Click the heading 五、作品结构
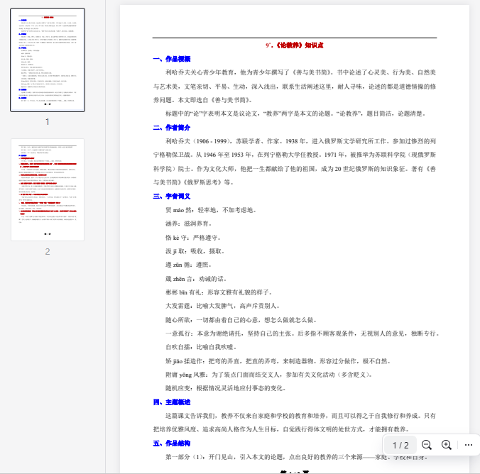 point(171,443)
